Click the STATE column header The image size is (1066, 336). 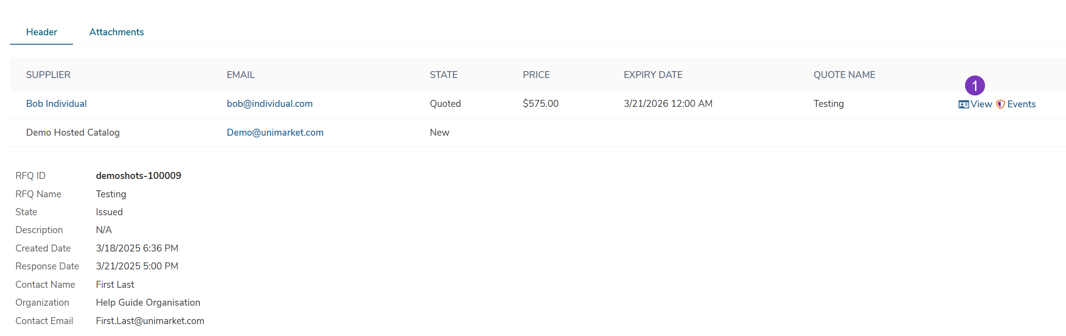(444, 75)
